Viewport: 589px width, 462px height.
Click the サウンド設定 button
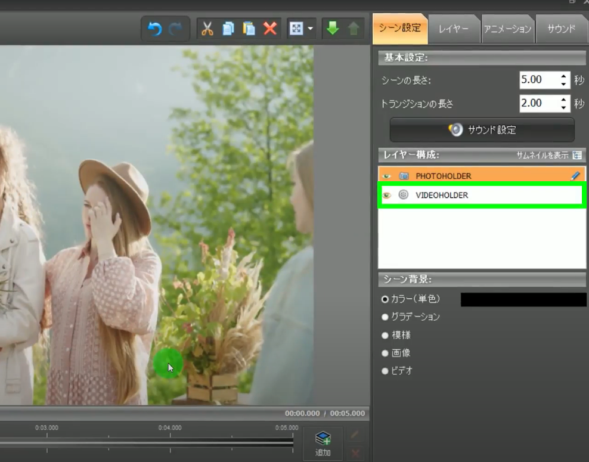pyautogui.click(x=482, y=130)
